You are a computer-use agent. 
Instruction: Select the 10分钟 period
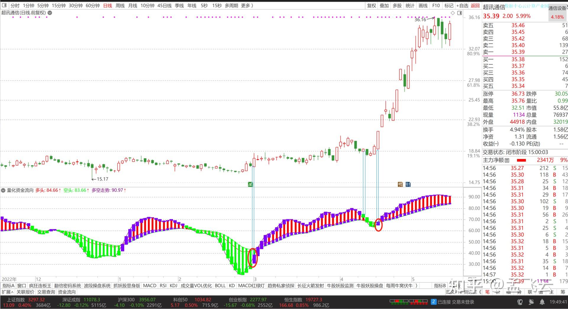point(147,6)
